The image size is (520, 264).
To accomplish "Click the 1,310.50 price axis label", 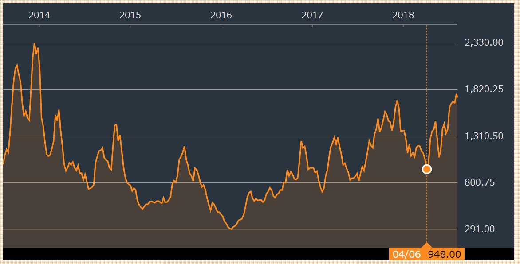I will 484,136.
